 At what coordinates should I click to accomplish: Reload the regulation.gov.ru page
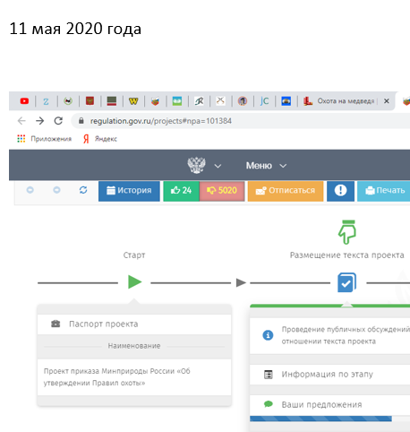click(58, 121)
